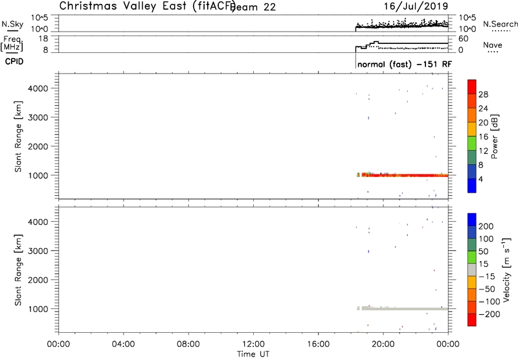Click the "2000" tick on the Velocity panel axis

click(x=38, y=280)
